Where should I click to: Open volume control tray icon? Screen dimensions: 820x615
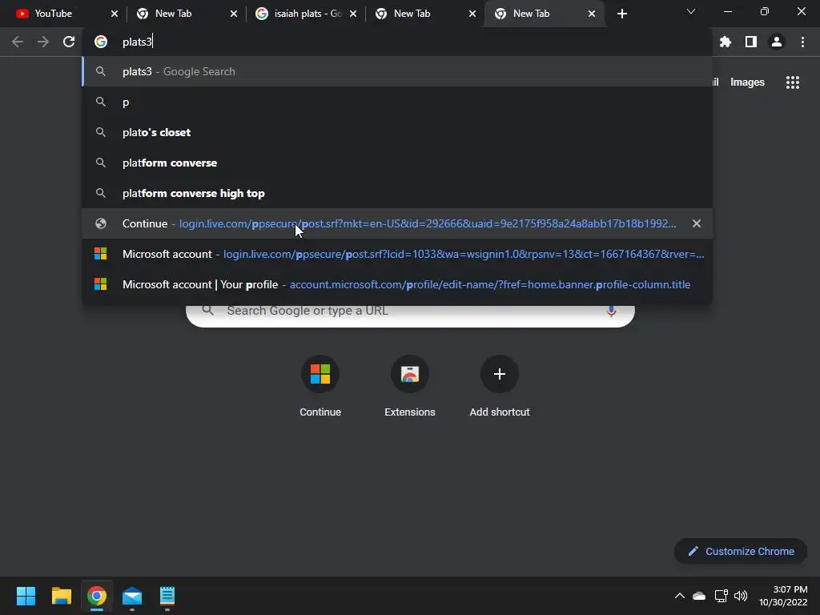point(741,596)
